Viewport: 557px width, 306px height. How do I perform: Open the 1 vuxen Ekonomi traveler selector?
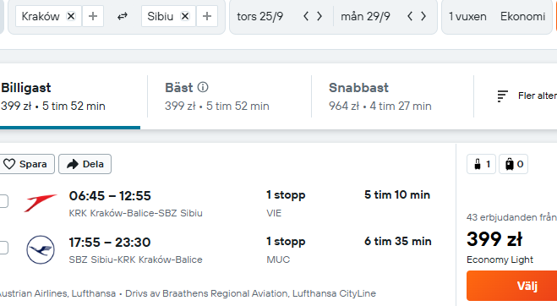497,16
